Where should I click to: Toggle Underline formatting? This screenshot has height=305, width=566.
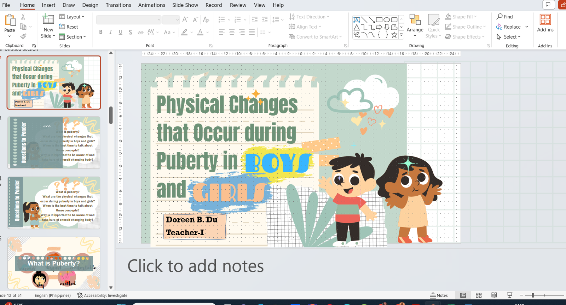[x=121, y=32]
